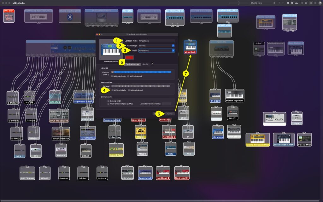Click the red device color swatch

coord(130,58)
